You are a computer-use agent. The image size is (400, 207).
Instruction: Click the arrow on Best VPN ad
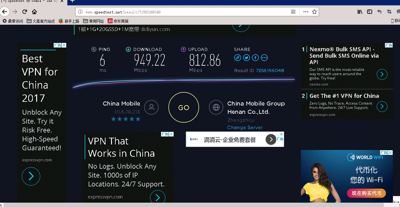click(31, 176)
